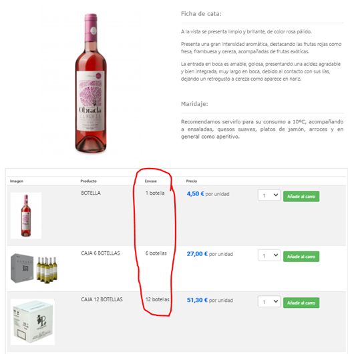The width and height of the screenshot is (348, 354).
Task: Click the CAJA 12 BOTELLAS product name
Action: tap(102, 299)
